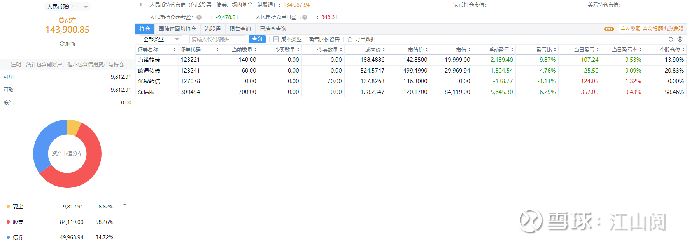
Task: Click the refresh icon beside 刷新
Action: (x=62, y=43)
